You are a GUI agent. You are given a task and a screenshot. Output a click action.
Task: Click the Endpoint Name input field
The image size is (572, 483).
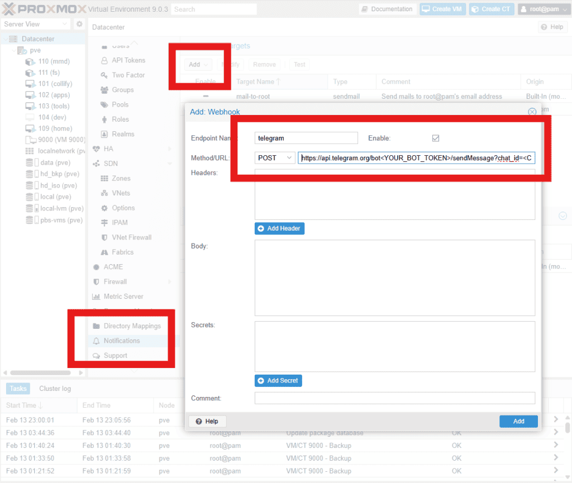[306, 138]
